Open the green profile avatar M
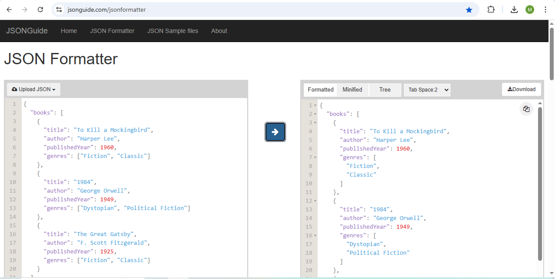 tap(530, 10)
